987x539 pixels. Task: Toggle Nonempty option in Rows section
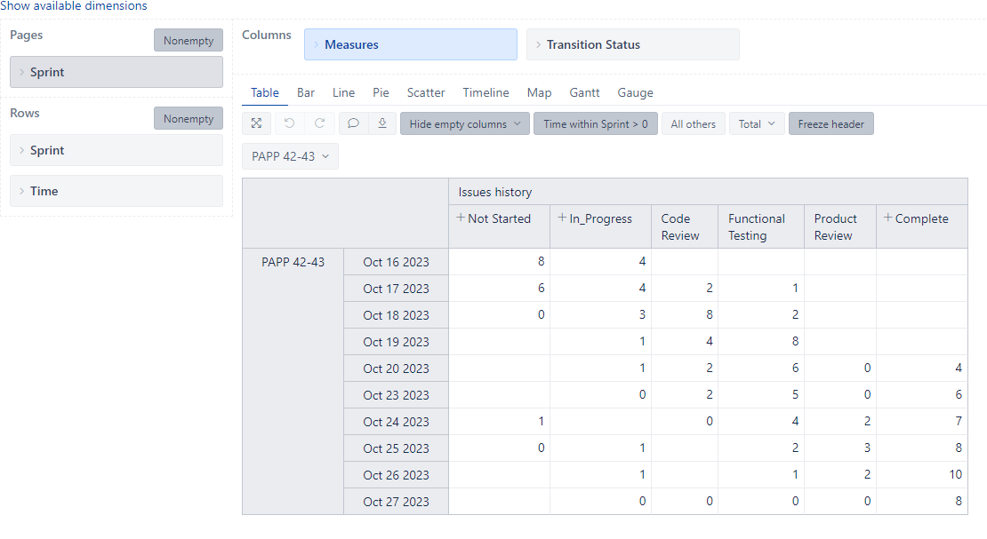point(188,119)
